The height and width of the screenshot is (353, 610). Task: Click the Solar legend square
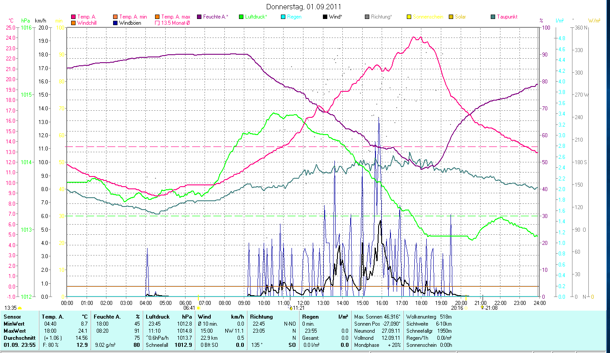click(x=451, y=17)
